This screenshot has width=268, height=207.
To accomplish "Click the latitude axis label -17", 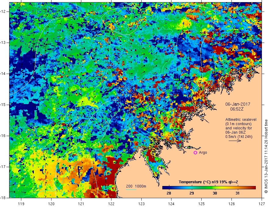I will click(x=3, y=167).
